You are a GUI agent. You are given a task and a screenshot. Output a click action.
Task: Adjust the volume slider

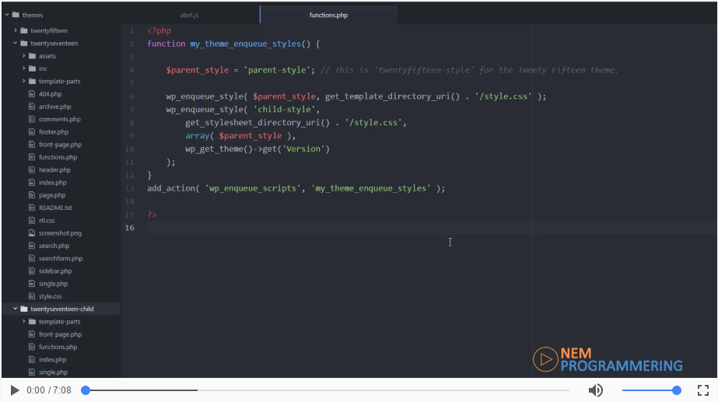(x=651, y=390)
